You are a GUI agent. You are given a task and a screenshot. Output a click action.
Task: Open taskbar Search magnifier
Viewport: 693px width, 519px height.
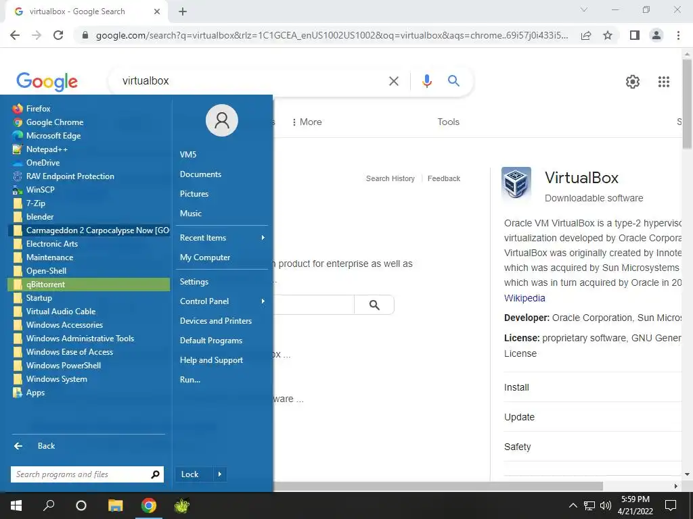(x=49, y=505)
